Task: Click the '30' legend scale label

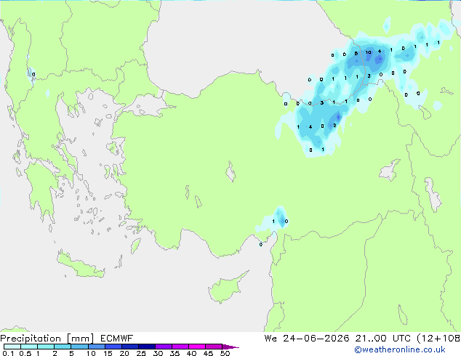Action: (158, 353)
